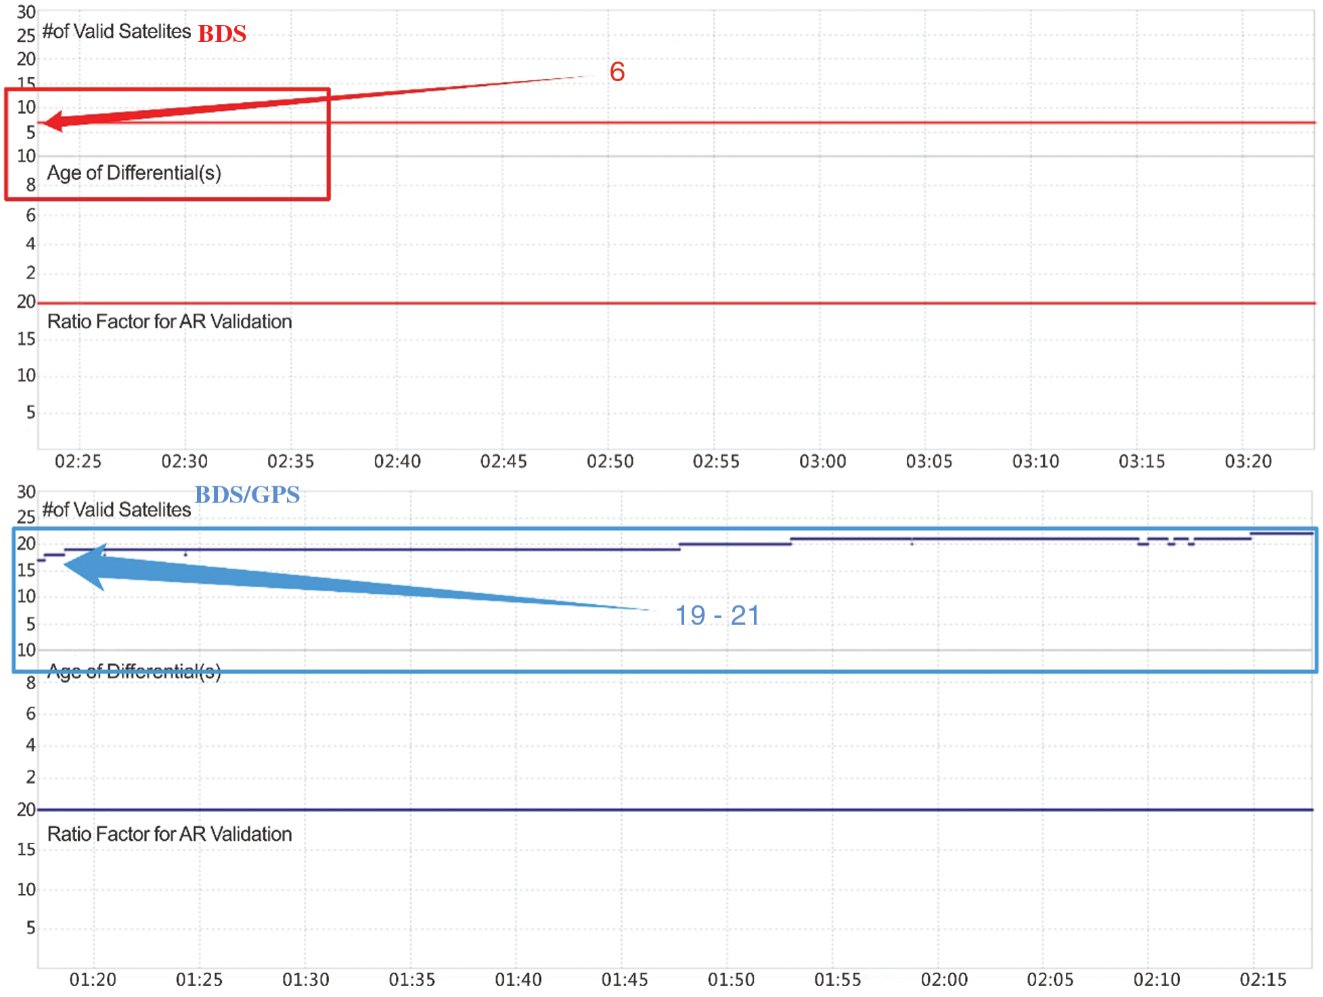Click the top '#of Valid Satelites' label
This screenshot has height=997, width=1323.
(116, 31)
